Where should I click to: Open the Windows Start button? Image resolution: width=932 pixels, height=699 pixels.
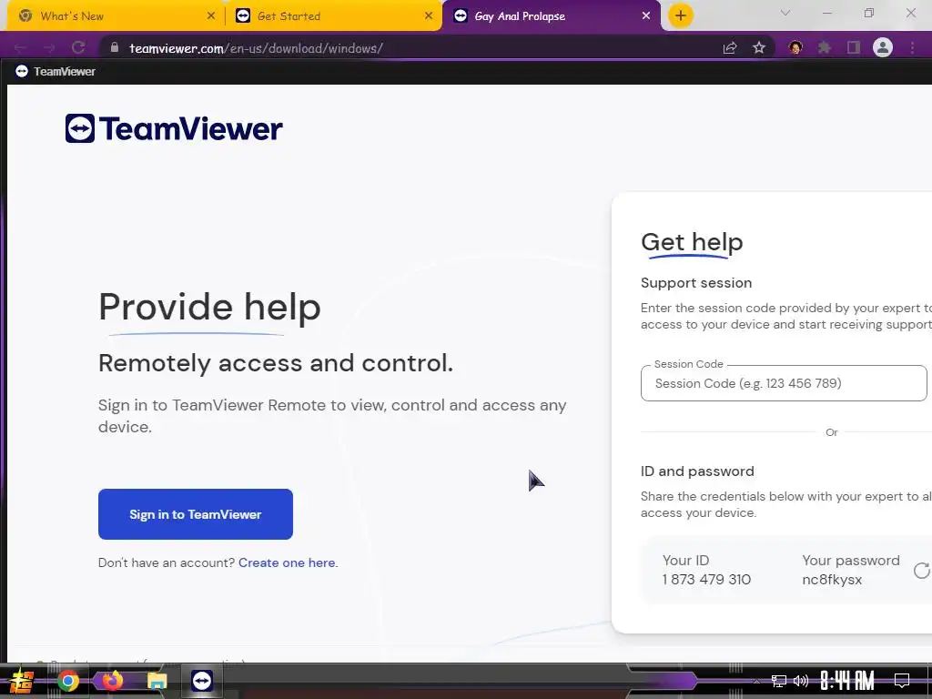[x=22, y=681]
